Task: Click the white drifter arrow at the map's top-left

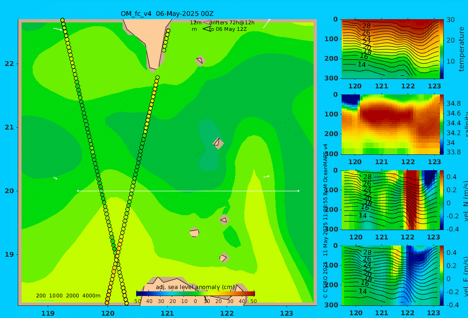Action: [58, 29]
